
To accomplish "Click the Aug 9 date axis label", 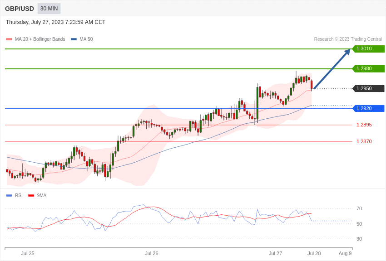I will coord(345,253).
